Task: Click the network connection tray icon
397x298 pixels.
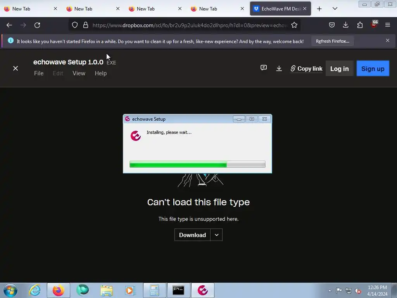Action: pos(349,291)
